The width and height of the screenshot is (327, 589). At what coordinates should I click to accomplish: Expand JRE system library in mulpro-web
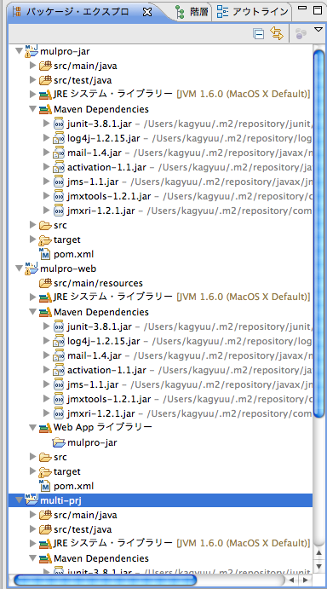pyautogui.click(x=33, y=297)
